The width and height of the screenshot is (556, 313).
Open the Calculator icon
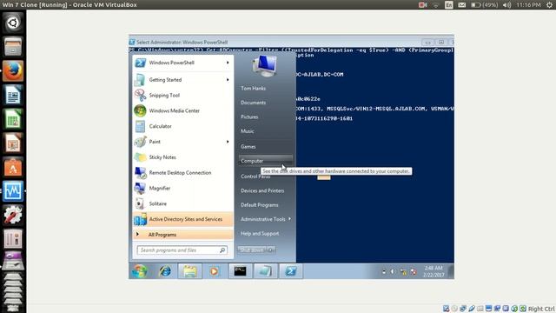140,126
